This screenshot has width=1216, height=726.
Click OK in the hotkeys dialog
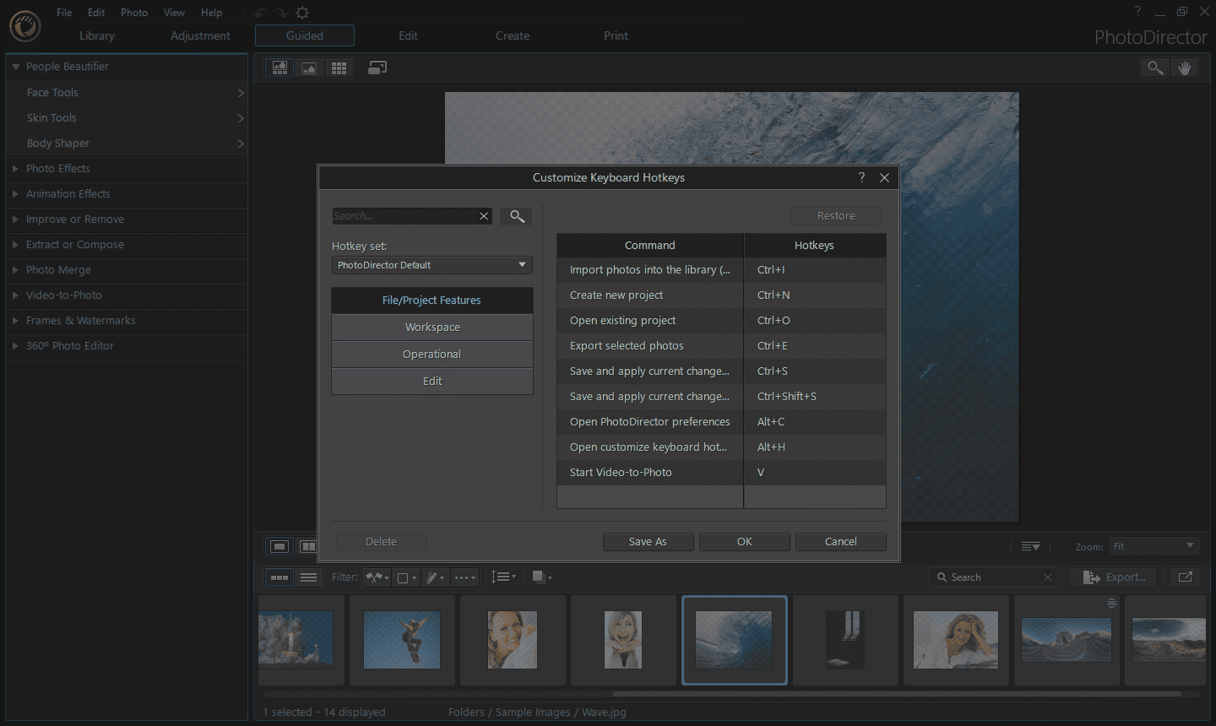pos(744,542)
